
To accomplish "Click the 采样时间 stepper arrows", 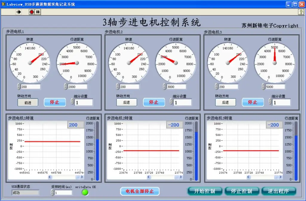I will [x=52, y=192].
